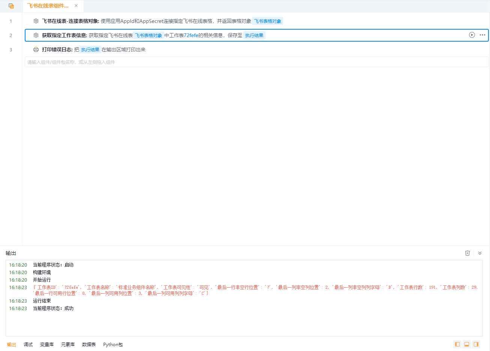Click the layers icon on step 1
The image size is (490, 351).
36,21
